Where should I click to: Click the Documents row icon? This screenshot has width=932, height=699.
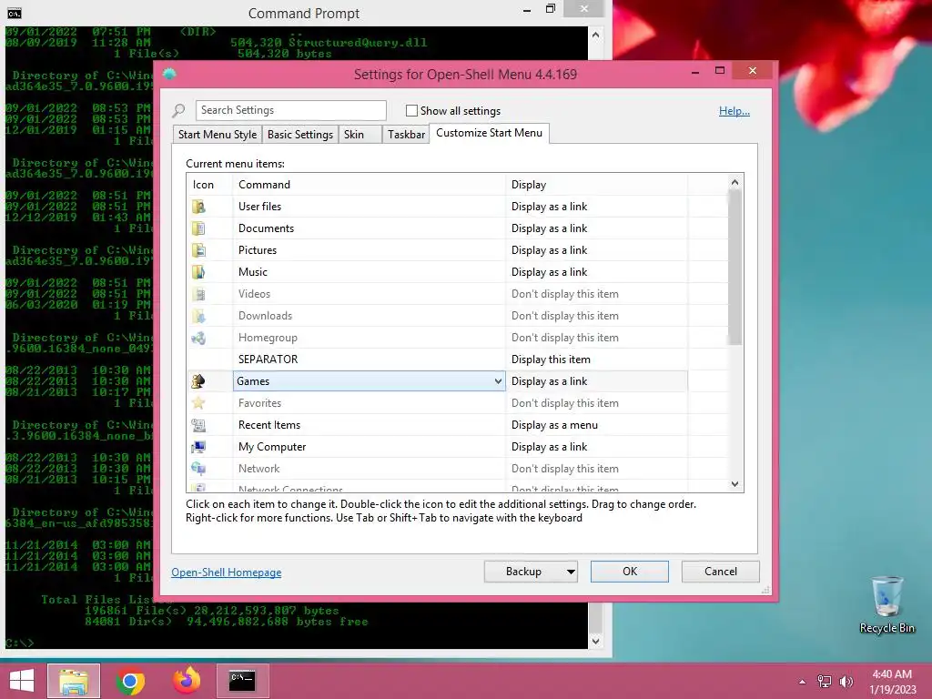pyautogui.click(x=198, y=228)
